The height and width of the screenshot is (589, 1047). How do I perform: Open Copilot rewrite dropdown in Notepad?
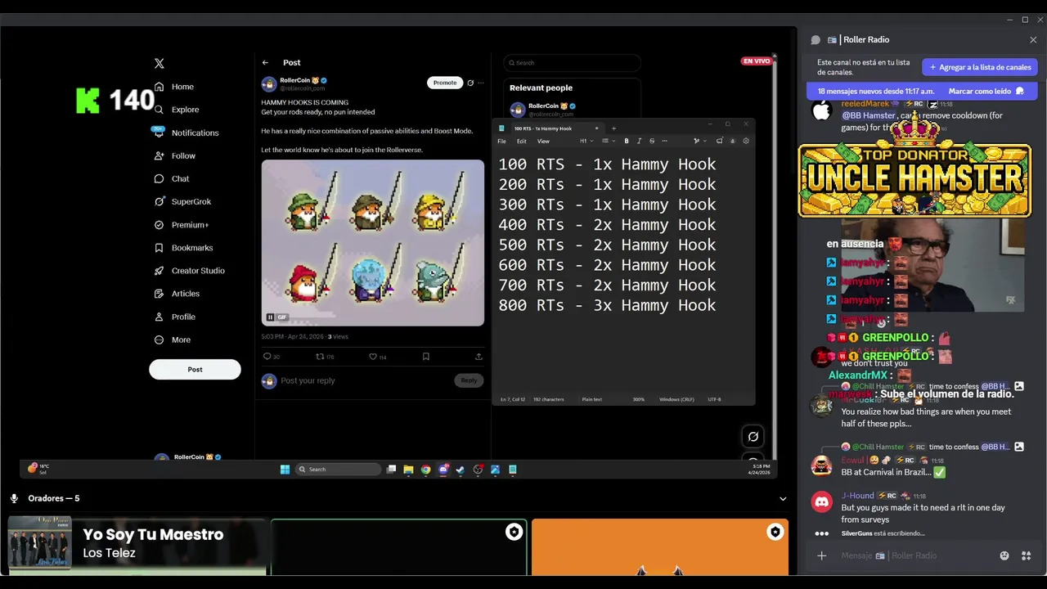pyautogui.click(x=700, y=141)
